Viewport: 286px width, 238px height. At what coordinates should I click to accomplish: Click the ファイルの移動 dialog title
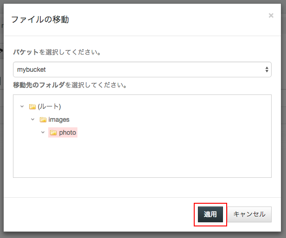coord(40,19)
